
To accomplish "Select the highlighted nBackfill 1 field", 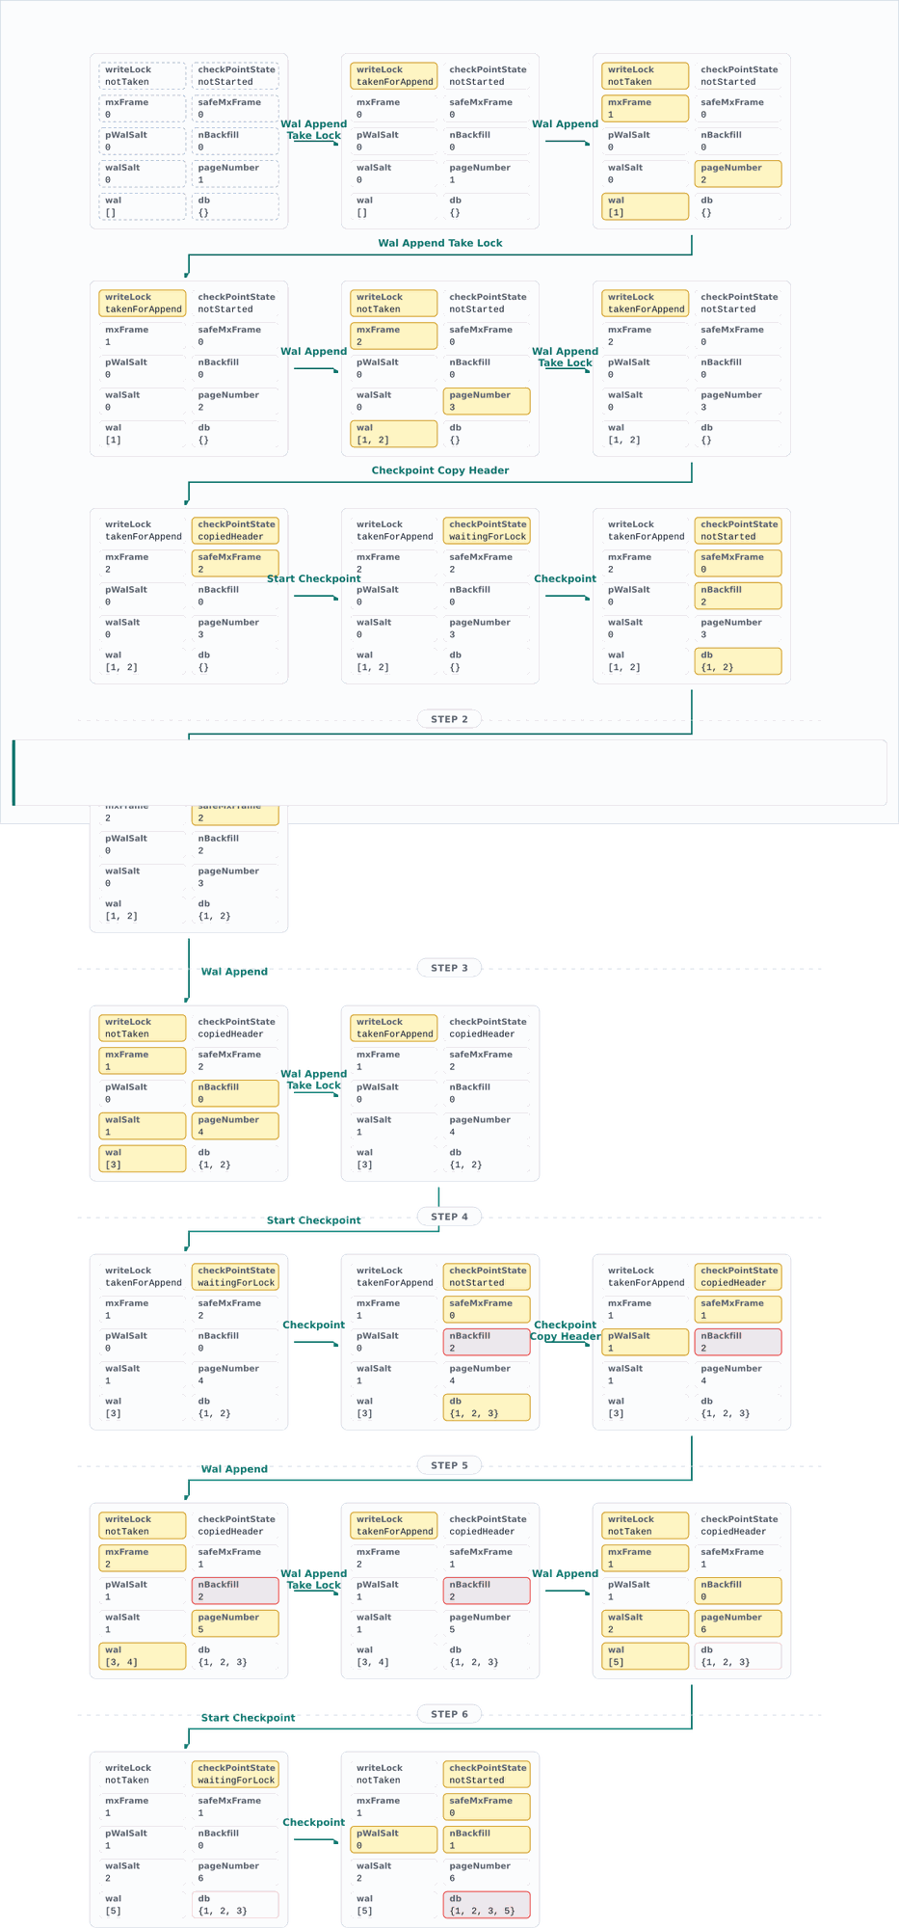I will [x=487, y=1839].
